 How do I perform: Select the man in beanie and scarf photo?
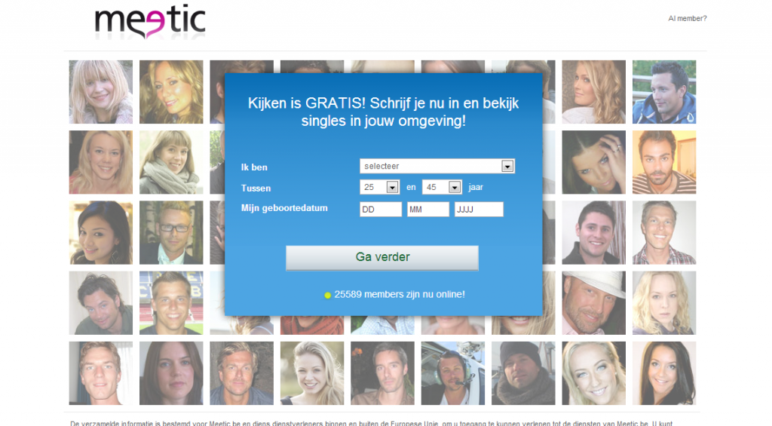pos(523,373)
